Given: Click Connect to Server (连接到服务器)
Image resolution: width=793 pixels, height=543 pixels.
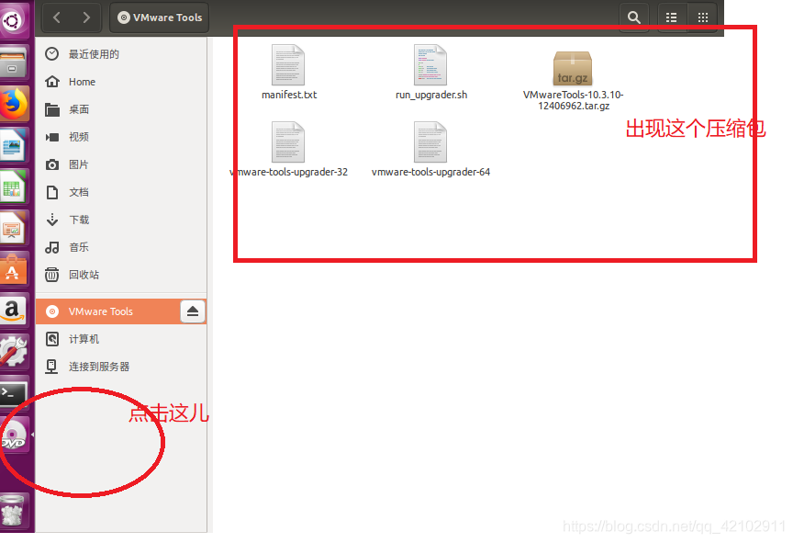Looking at the screenshot, I should [x=121, y=367].
